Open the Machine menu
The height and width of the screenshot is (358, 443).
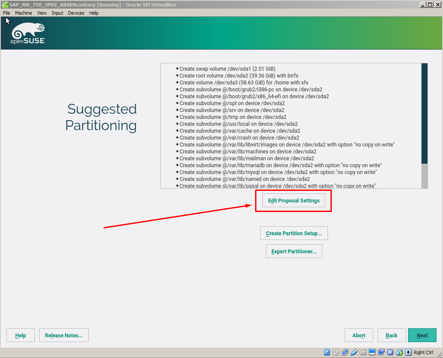[x=23, y=13]
